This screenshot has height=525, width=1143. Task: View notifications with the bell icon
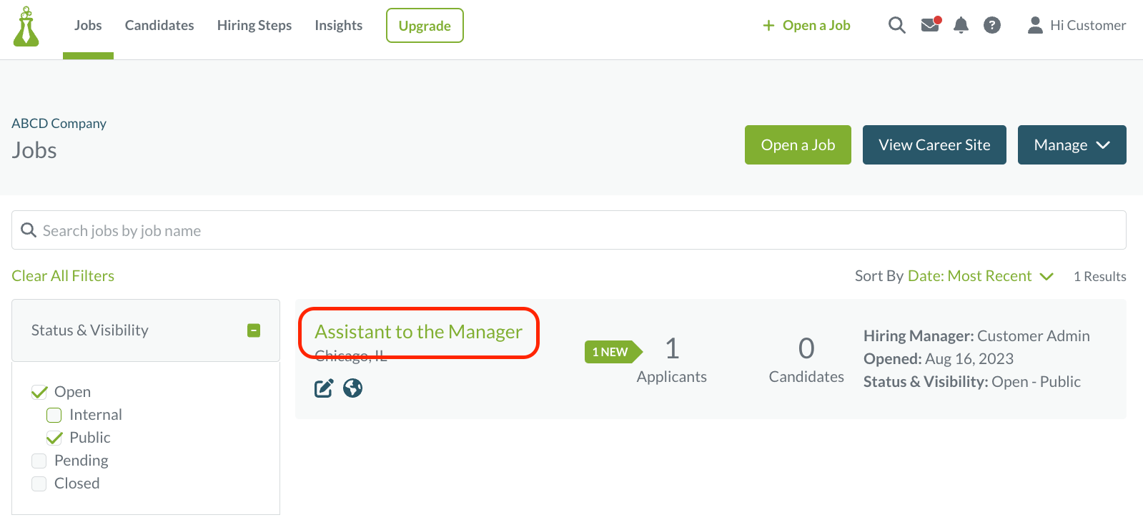pyautogui.click(x=961, y=25)
